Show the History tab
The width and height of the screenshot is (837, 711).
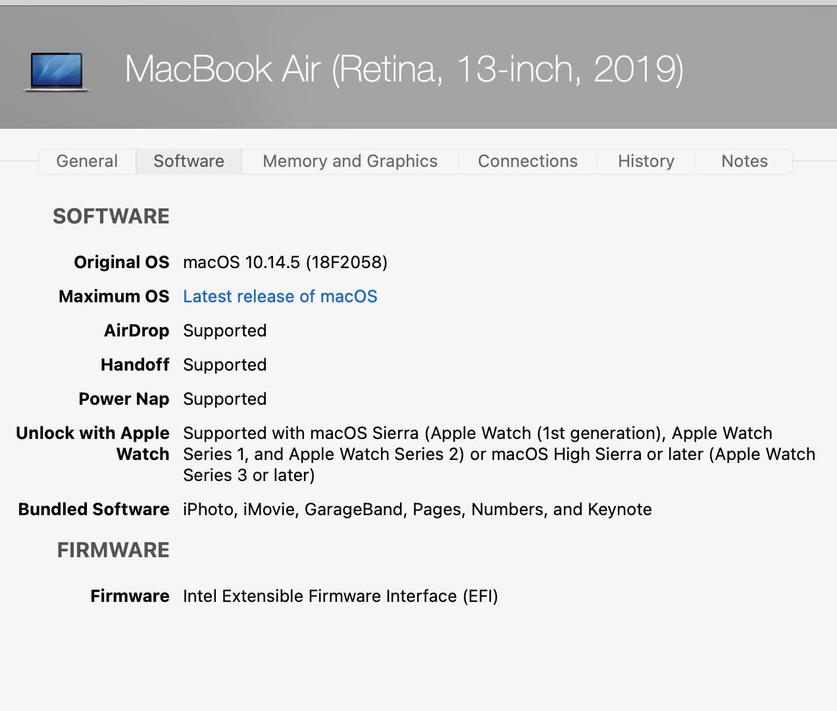[x=646, y=161]
